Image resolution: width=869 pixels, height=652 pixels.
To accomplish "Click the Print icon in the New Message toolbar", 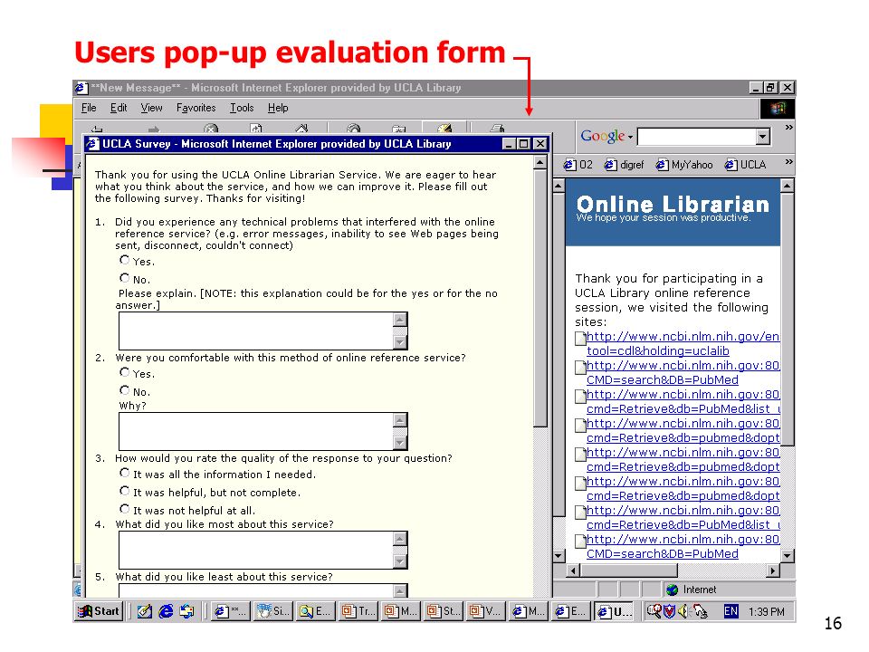I will pyautogui.click(x=497, y=129).
